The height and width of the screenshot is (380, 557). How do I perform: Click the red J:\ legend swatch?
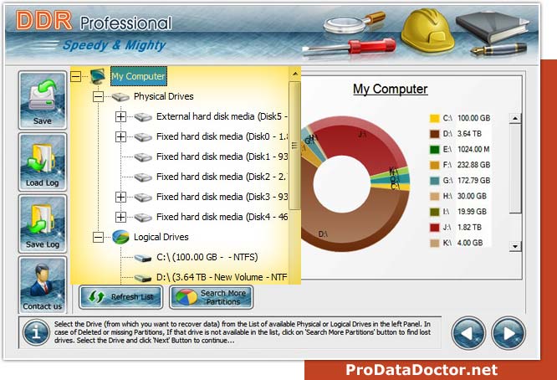435,228
